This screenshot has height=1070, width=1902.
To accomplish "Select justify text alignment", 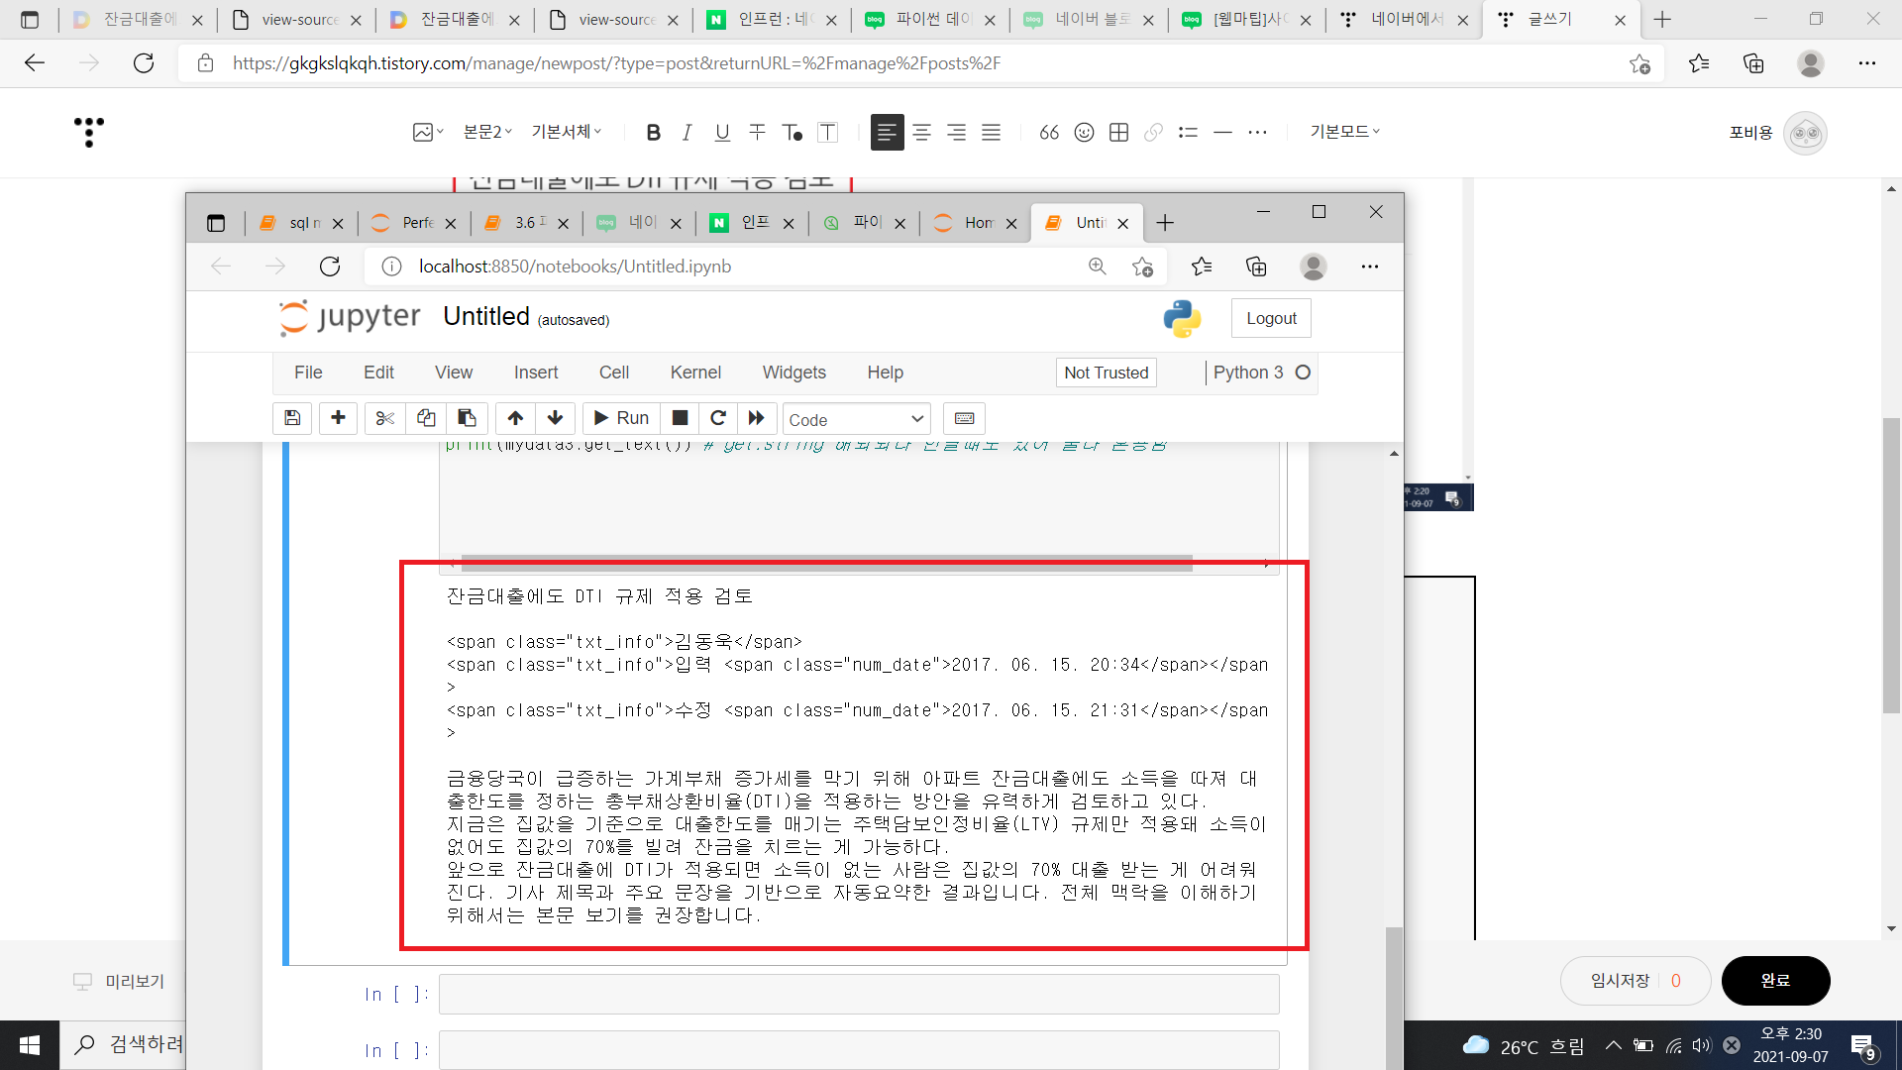I will [991, 132].
